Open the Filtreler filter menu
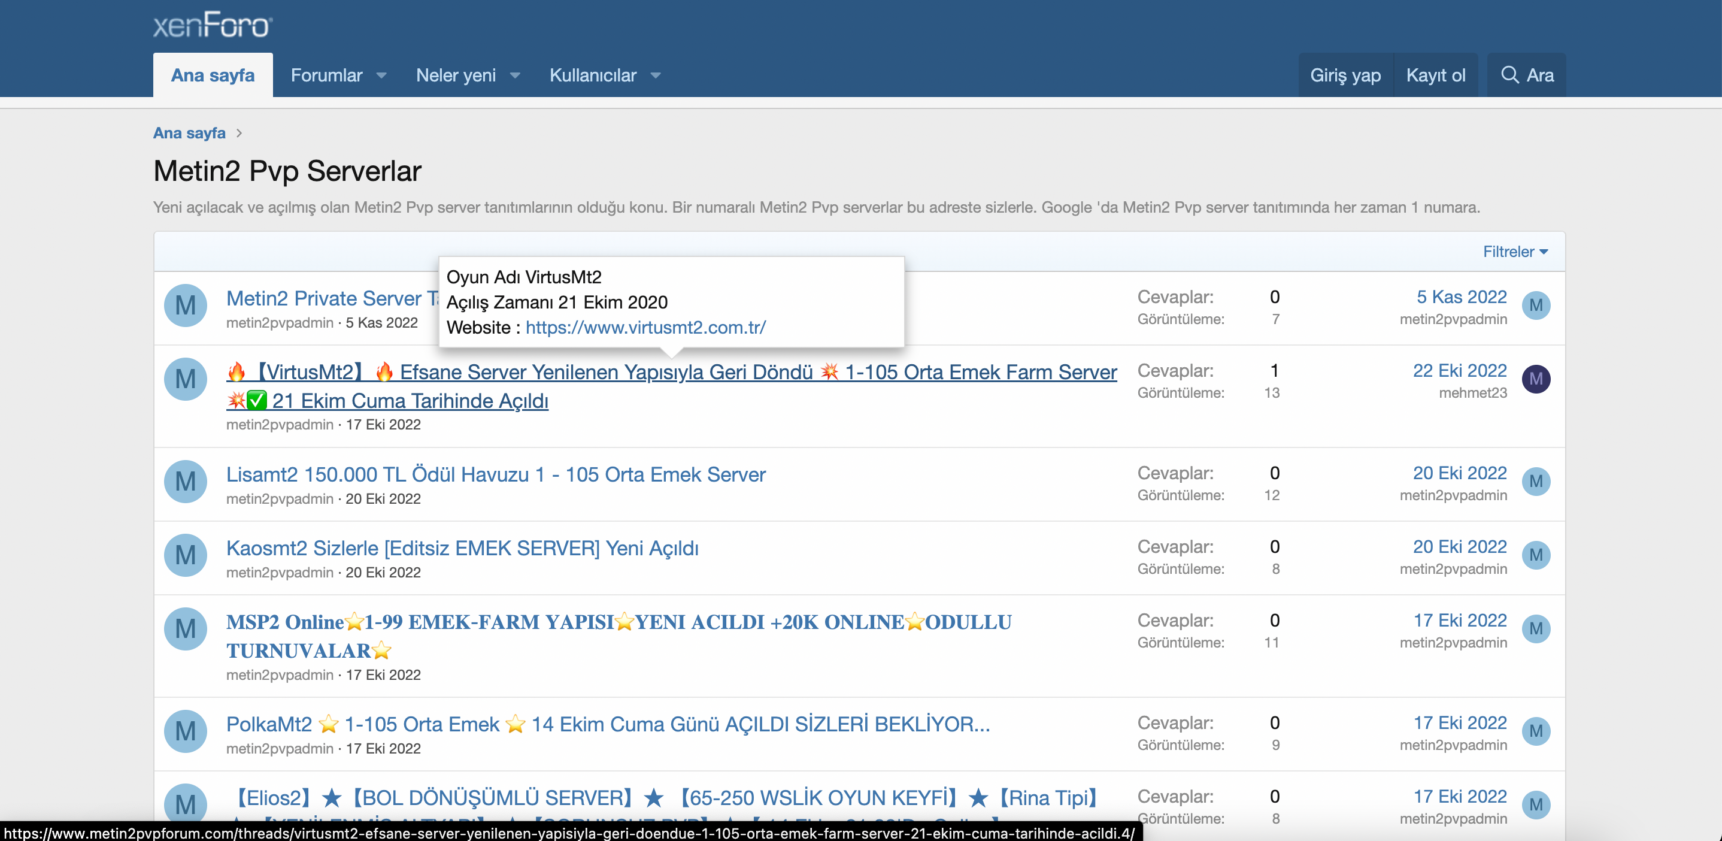Image resolution: width=1722 pixels, height=841 pixels. (x=1514, y=252)
